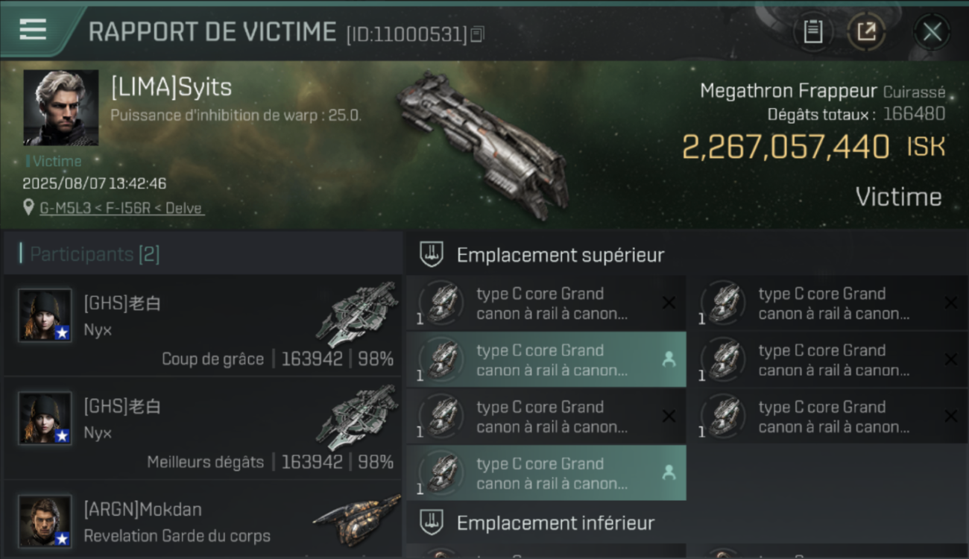Click the X mark on top-right railgun module
Image resolution: width=969 pixels, height=559 pixels.
(950, 303)
